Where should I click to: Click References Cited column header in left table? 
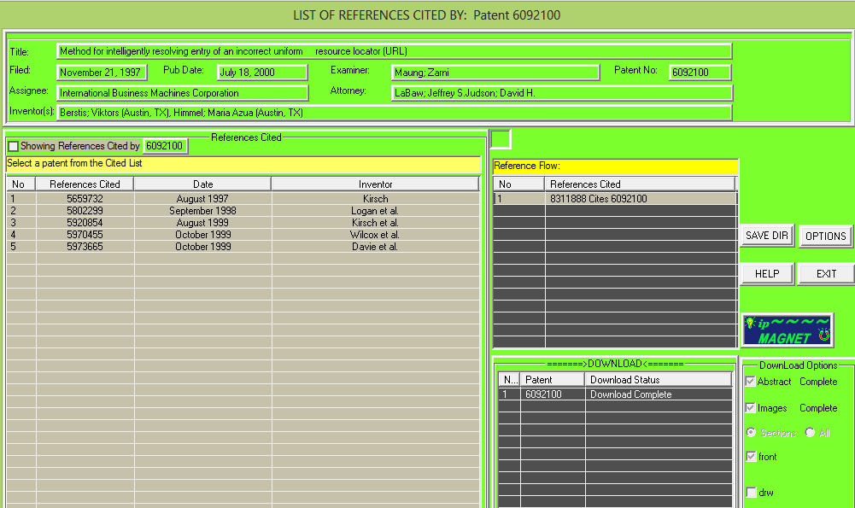pos(85,184)
